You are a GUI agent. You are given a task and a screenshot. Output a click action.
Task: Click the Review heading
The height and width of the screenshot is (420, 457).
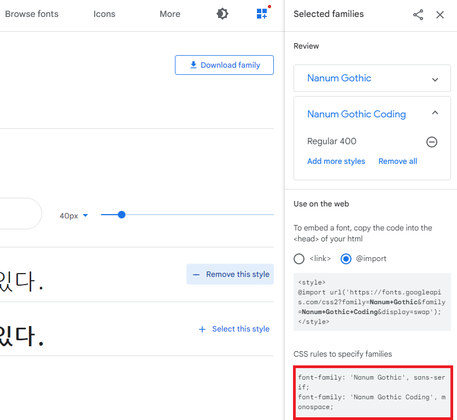306,46
